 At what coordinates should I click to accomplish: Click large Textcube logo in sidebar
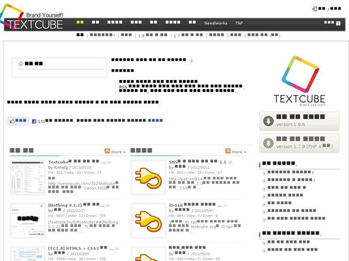[x=300, y=81]
